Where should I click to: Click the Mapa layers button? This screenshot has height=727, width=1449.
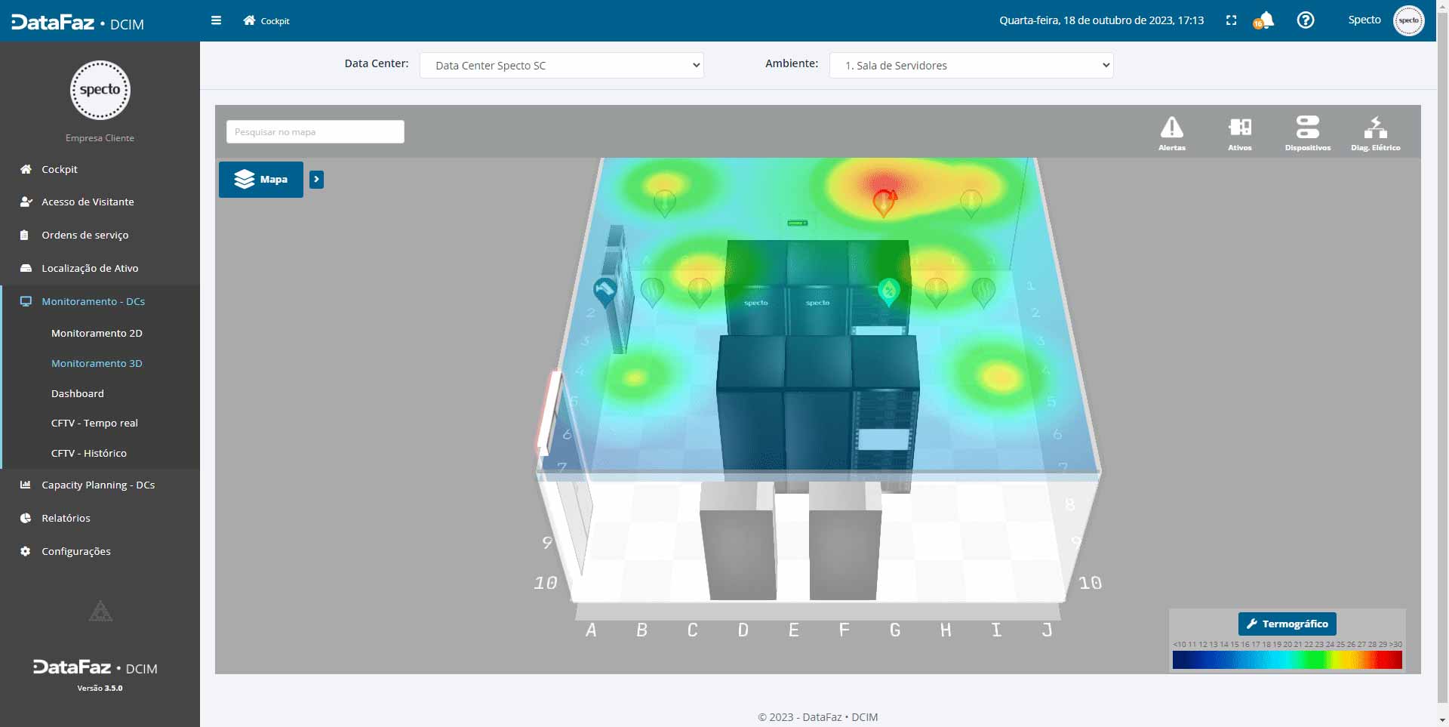(x=261, y=180)
